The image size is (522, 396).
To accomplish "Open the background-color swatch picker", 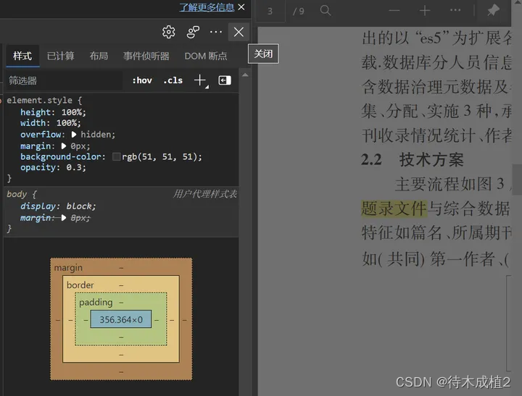I will pyautogui.click(x=117, y=156).
